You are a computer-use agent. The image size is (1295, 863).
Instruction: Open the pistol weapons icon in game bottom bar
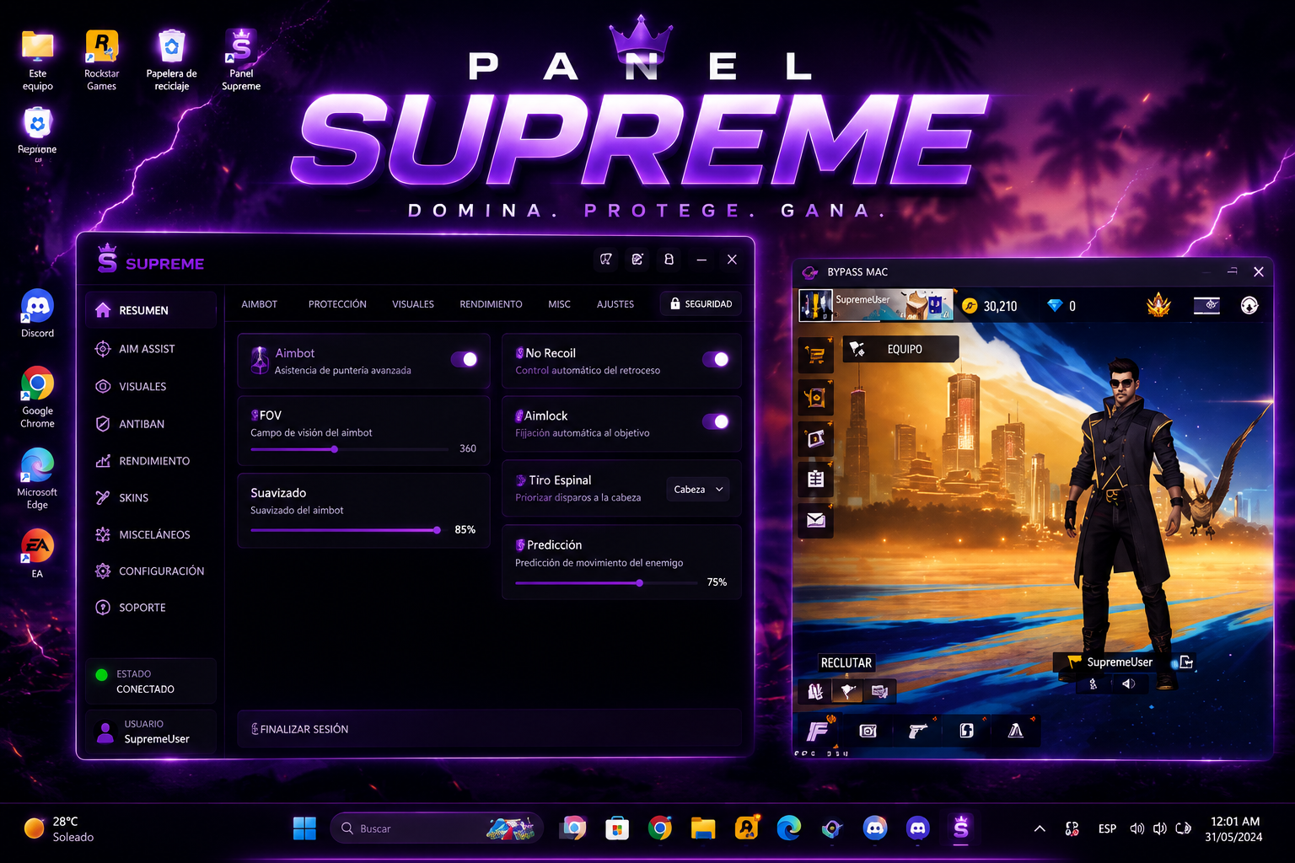click(917, 731)
